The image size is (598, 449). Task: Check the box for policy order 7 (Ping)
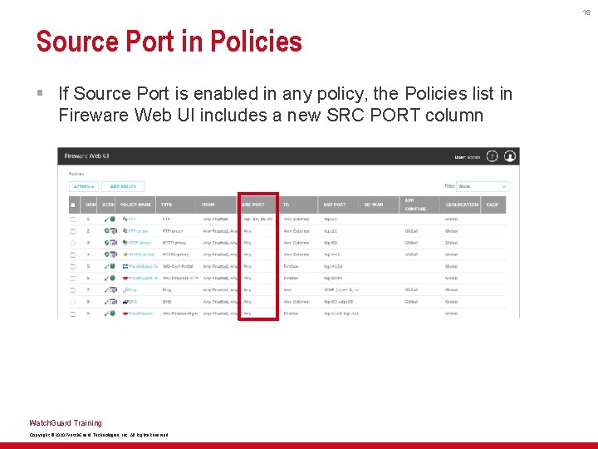(x=73, y=290)
